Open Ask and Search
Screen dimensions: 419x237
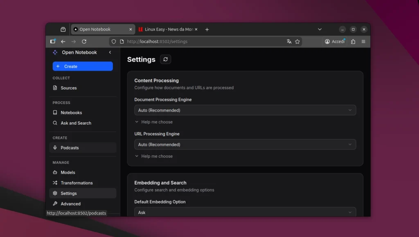tap(73, 123)
